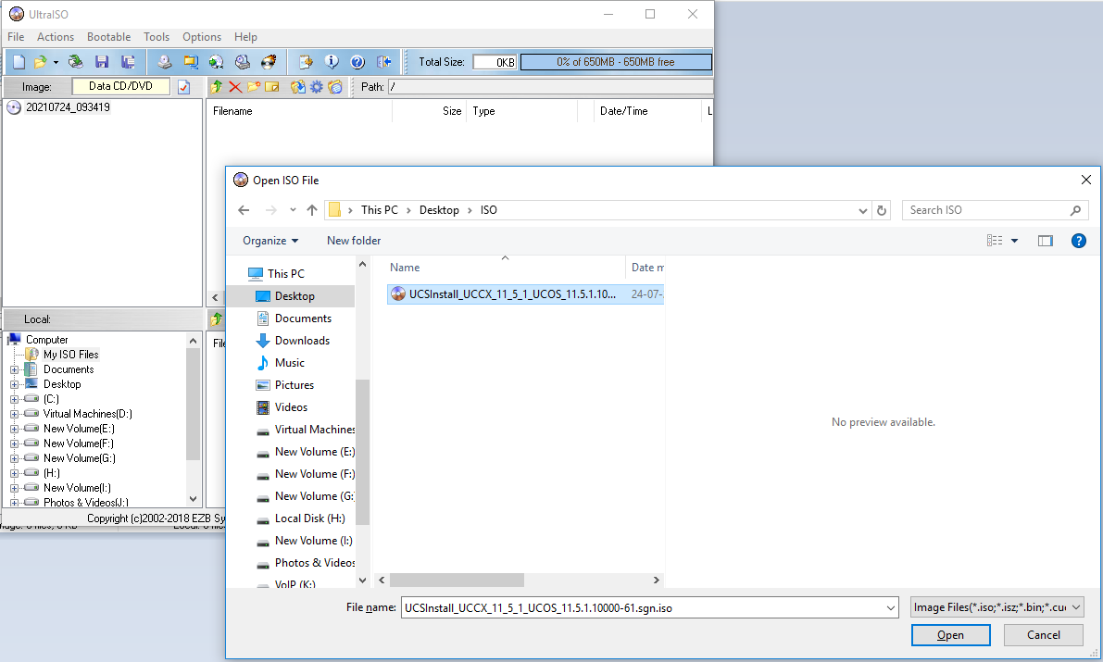Click the Burn CD/DVD Image icon
Screen dimensions: 1103x662
(x=269, y=62)
